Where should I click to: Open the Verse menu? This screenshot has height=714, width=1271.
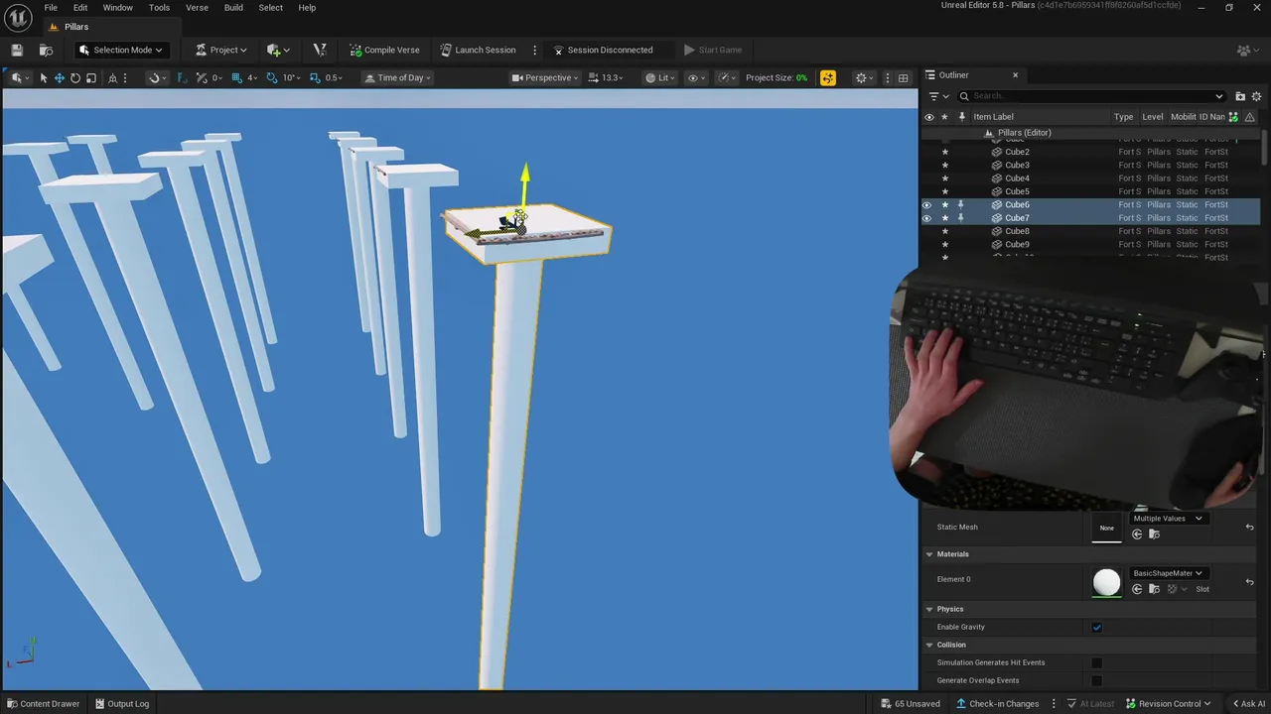click(x=197, y=8)
